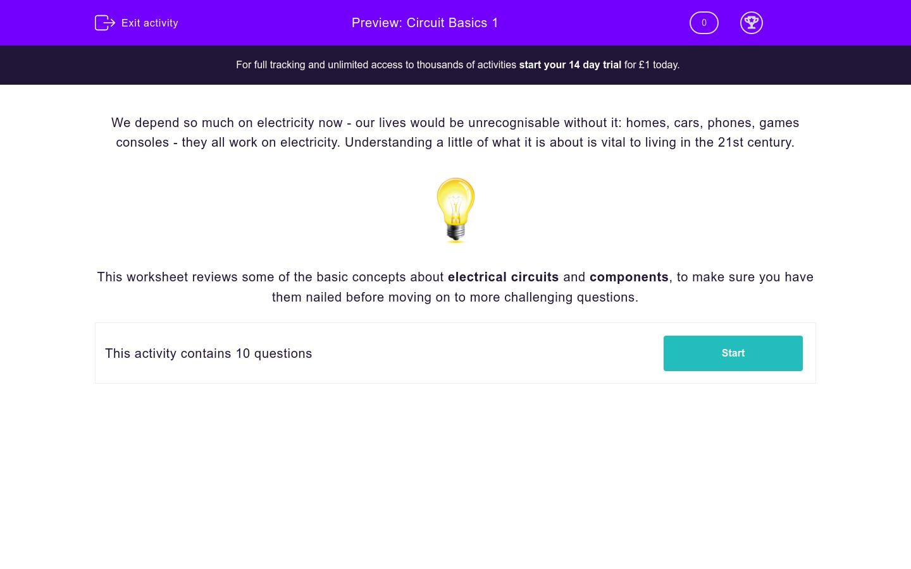Click the 'Exit activity' text label
Image resolution: width=911 pixels, height=569 pixels.
[150, 23]
